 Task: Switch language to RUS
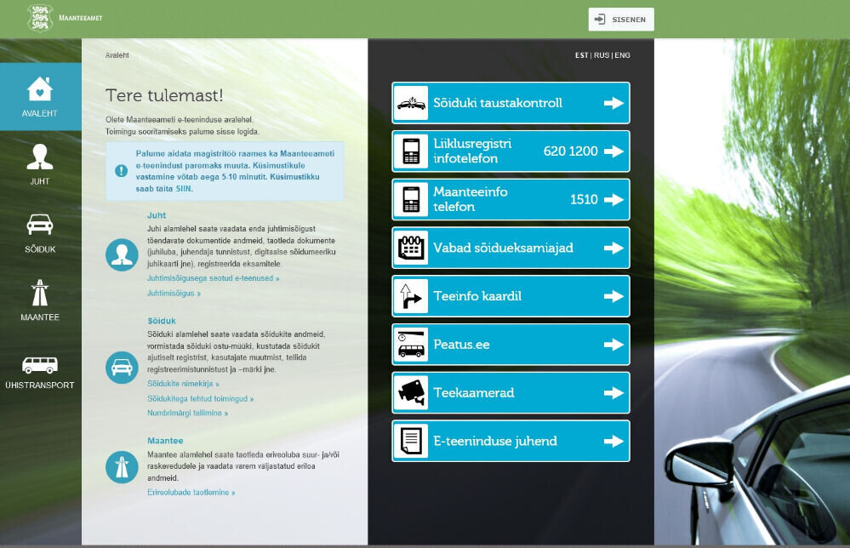pyautogui.click(x=602, y=55)
